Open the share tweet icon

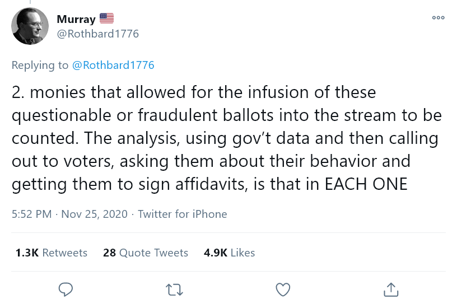391,289
